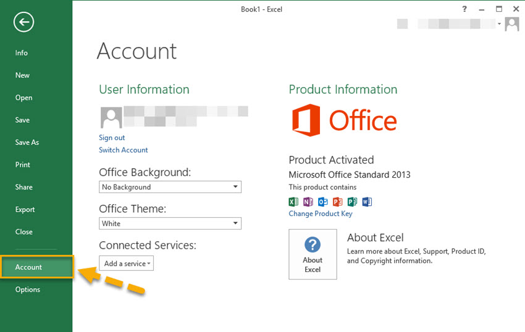525x332 pixels.
Task: Click the About Excel button
Action: coord(313,254)
